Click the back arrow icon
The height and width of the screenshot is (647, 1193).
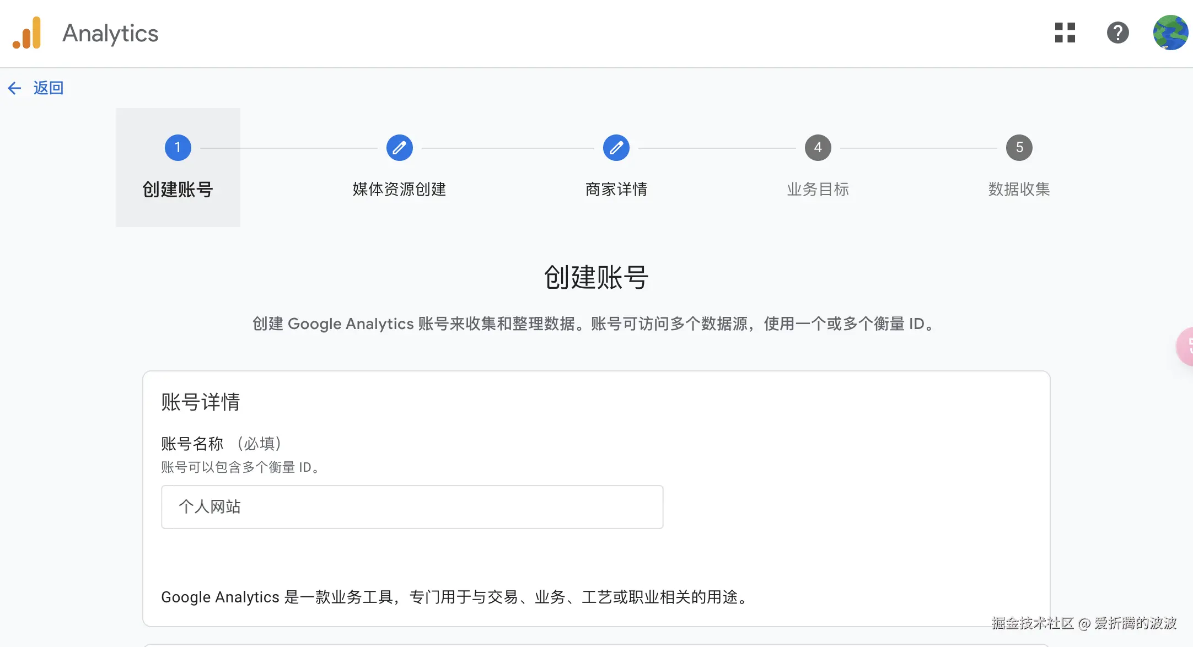click(x=14, y=88)
